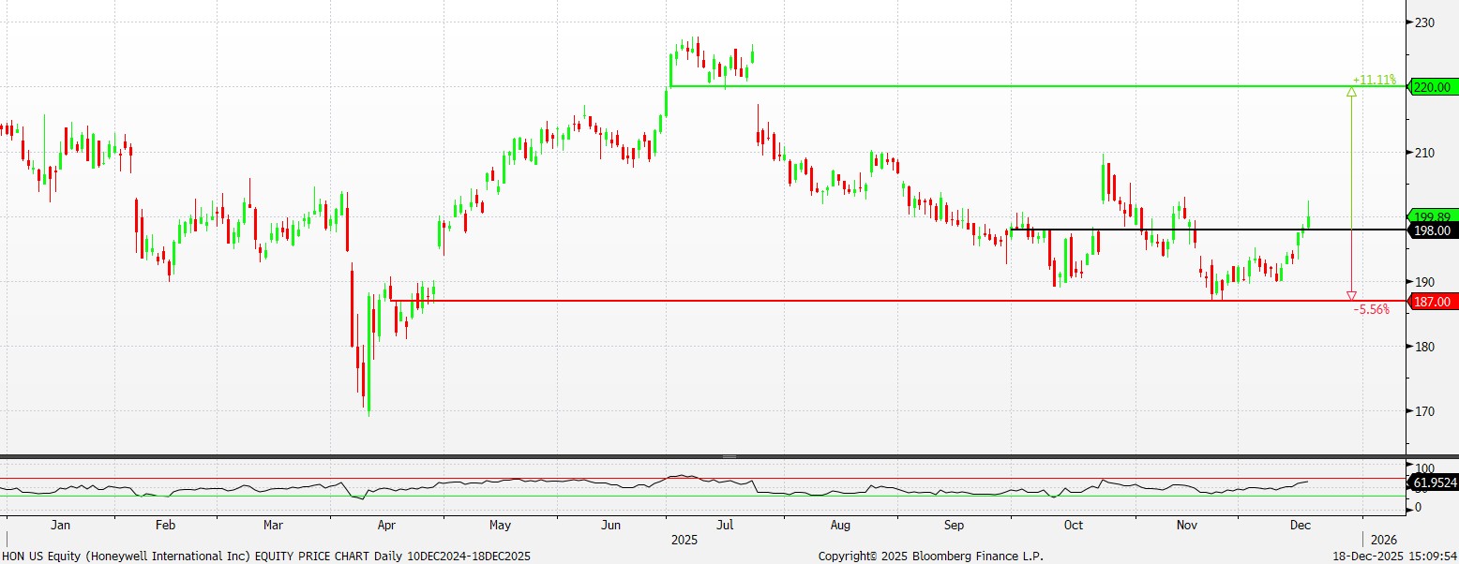Click the HON US Equity chart title
The image size is (1459, 564).
pos(265,556)
